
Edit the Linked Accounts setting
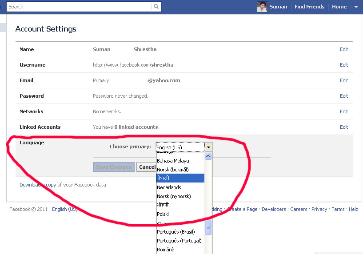pyautogui.click(x=344, y=127)
